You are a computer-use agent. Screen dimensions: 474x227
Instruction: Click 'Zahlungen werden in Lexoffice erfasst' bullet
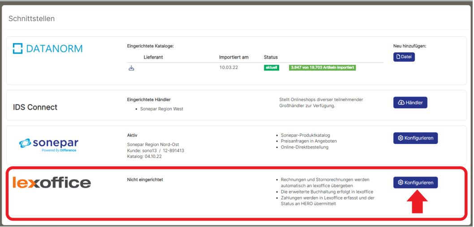(x=327, y=201)
